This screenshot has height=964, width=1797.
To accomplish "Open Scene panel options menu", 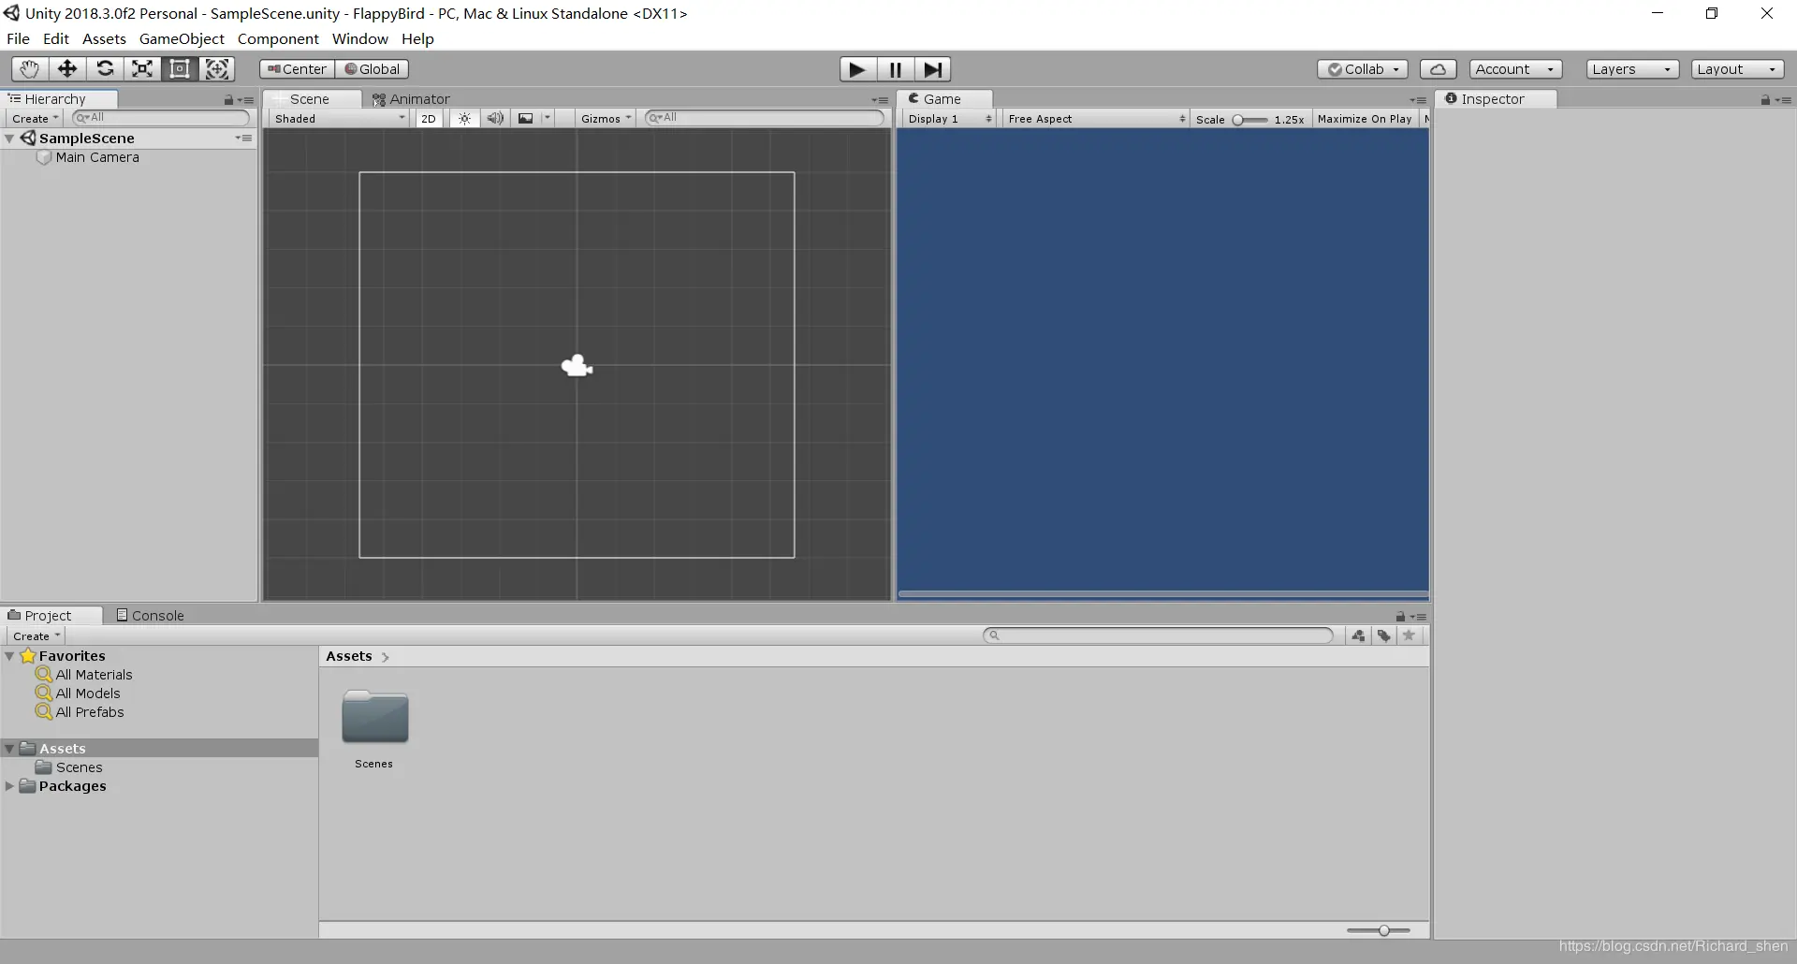I will tap(880, 100).
